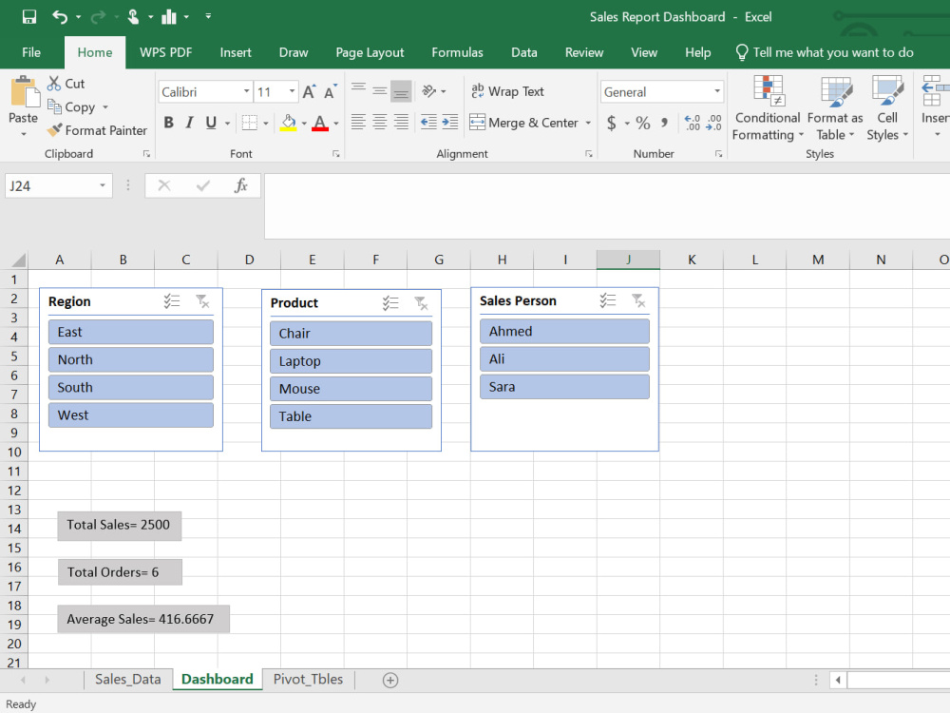Click the Paste clipboard icon
This screenshot has width=950, height=713.
point(25,92)
